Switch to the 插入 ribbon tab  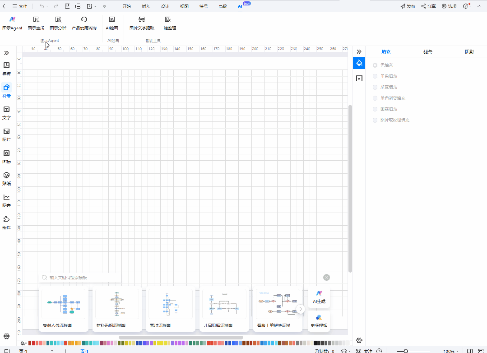146,6
